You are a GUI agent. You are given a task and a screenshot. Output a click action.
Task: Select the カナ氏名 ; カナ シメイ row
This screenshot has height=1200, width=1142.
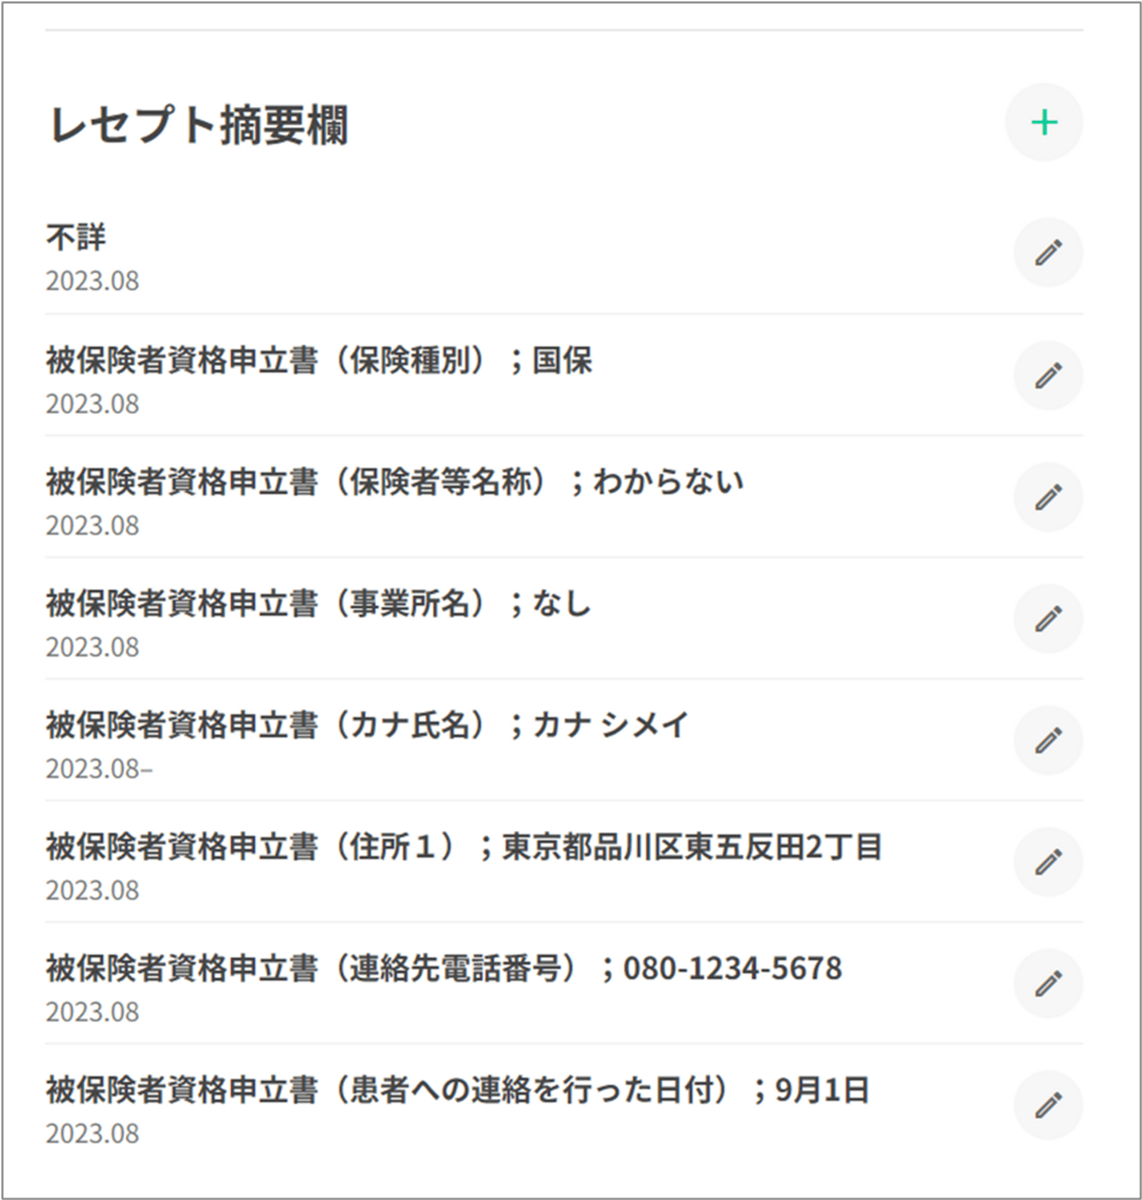[367, 725]
